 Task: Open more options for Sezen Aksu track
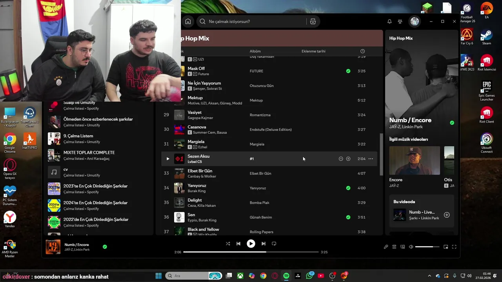371,159
